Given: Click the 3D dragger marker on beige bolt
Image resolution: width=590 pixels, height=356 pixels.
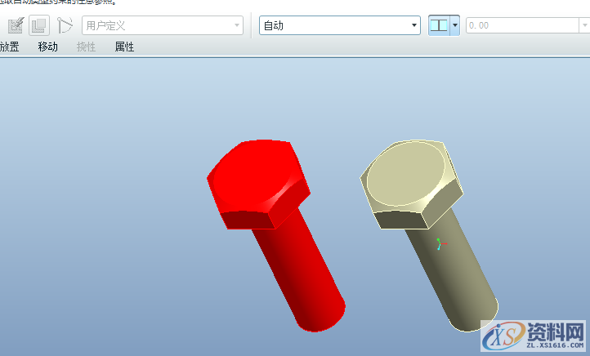Looking at the screenshot, I should click(439, 243).
